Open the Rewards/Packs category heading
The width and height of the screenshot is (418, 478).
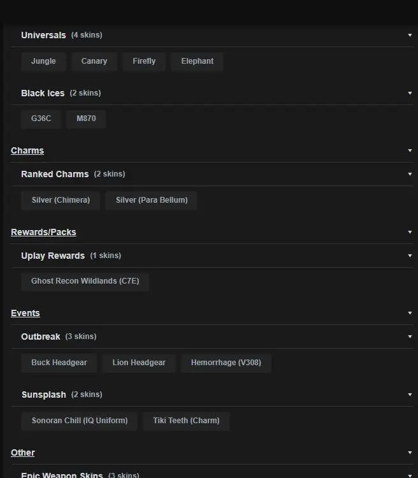43,232
